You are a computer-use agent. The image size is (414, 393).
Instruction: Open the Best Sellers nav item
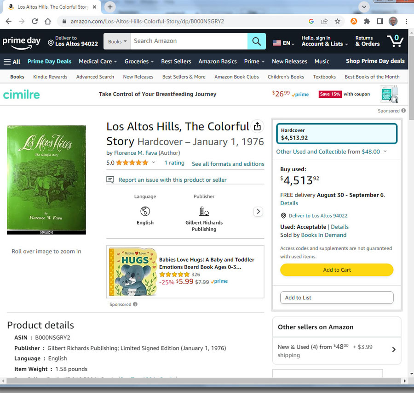coord(176,62)
